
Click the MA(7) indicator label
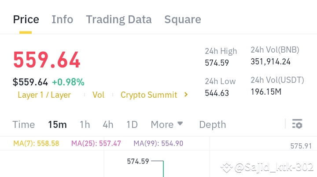point(36,143)
